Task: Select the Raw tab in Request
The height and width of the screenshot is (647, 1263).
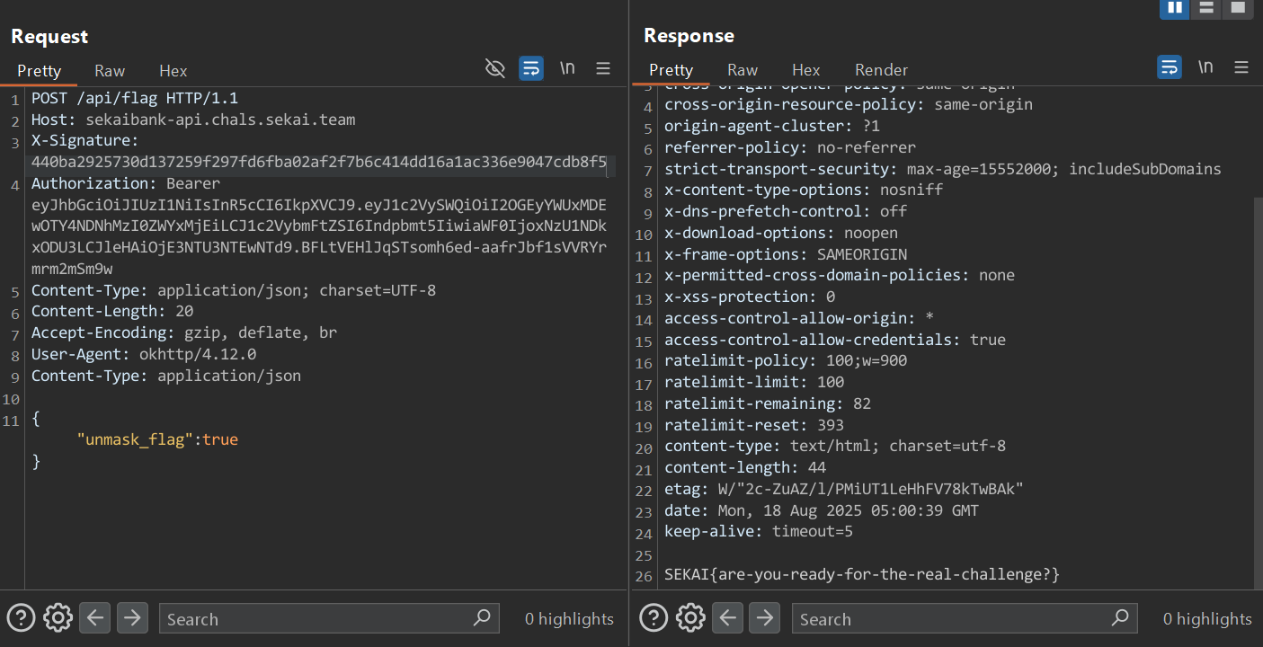Action: click(x=110, y=70)
